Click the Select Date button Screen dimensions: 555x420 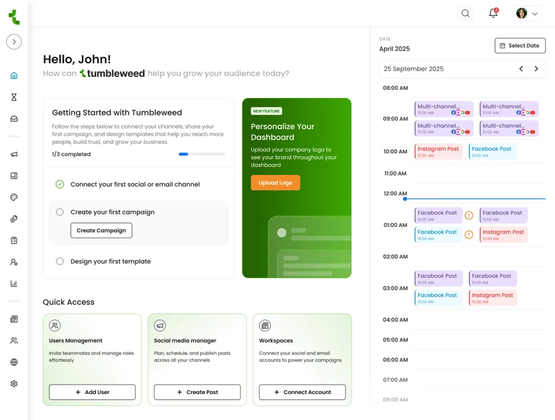tap(520, 46)
